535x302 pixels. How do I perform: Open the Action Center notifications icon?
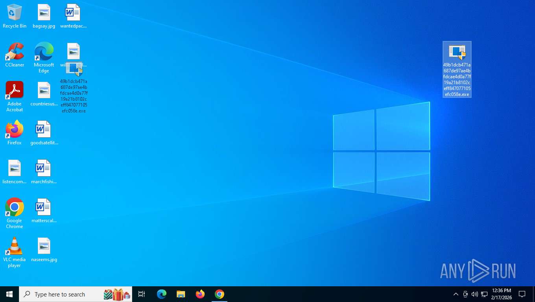click(x=522, y=294)
